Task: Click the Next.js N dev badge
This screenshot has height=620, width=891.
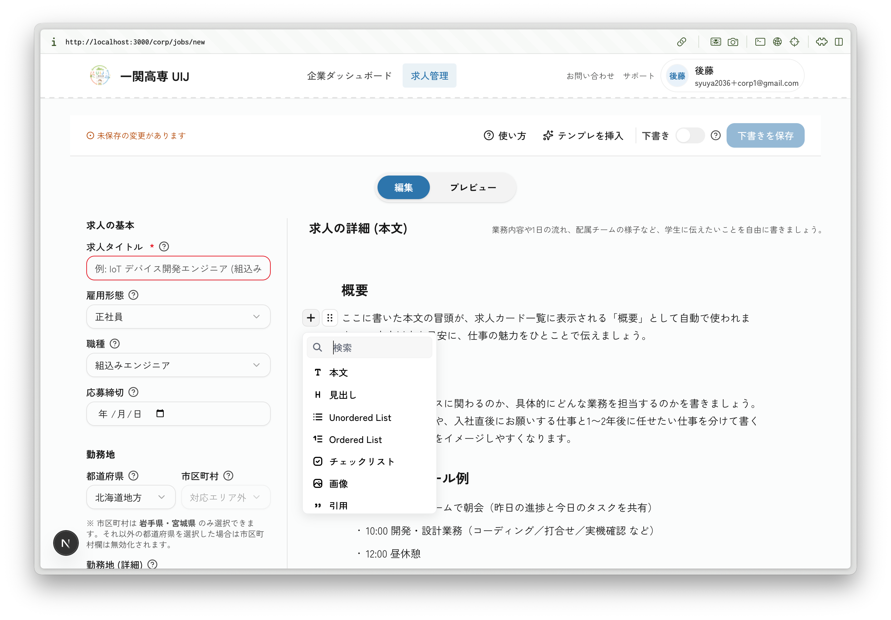Action: 66,543
